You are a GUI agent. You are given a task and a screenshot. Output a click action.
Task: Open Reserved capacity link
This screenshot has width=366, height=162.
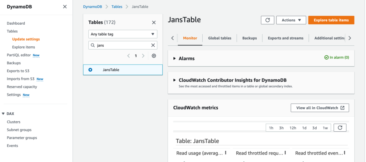[22, 87]
